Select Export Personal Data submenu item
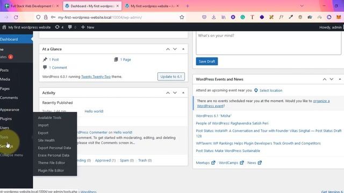This screenshot has width=344, height=193. pos(54,148)
